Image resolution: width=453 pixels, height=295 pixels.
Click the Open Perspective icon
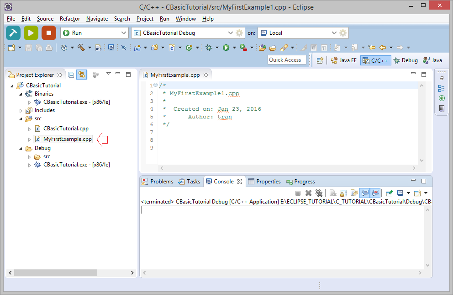click(x=320, y=60)
